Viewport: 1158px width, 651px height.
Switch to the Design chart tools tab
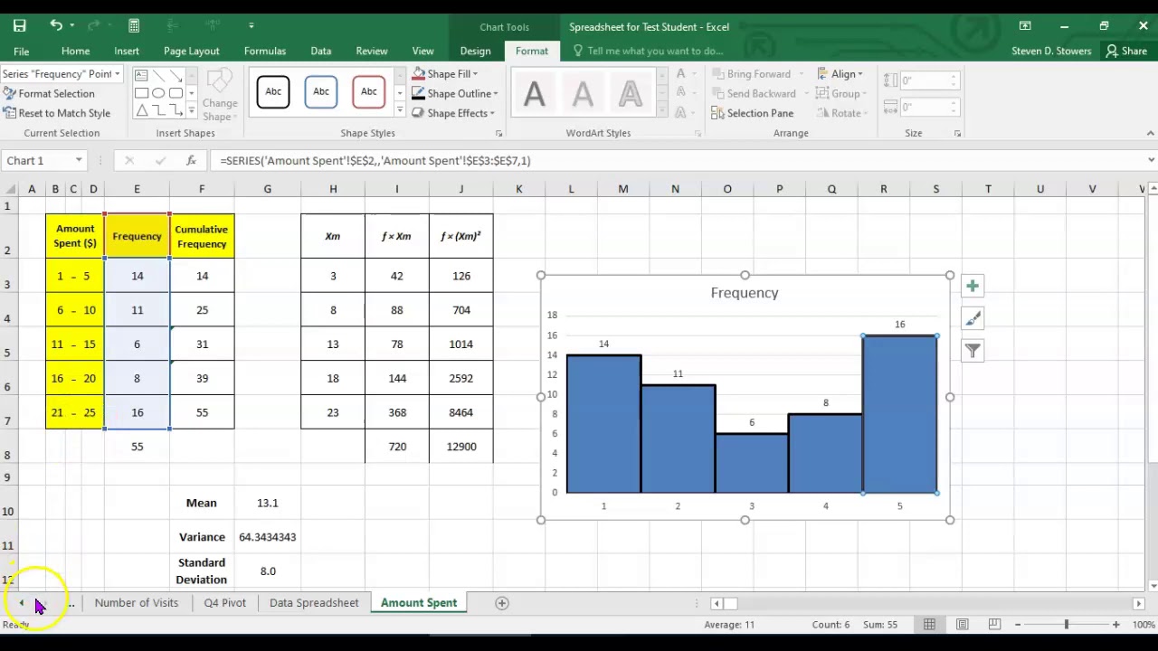click(x=475, y=51)
